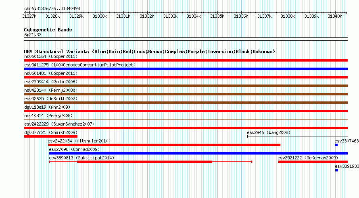
Task: Click the nsv601264 (Cooper2011) red variant bar
Action: point(186,60)
